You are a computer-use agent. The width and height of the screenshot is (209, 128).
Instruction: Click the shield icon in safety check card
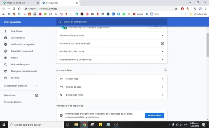coord(61,115)
